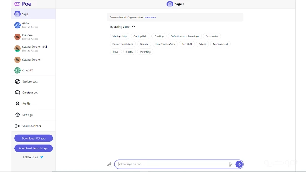Select the Summaries suggestion chip
Screen dimensions: 306x172
212,36
